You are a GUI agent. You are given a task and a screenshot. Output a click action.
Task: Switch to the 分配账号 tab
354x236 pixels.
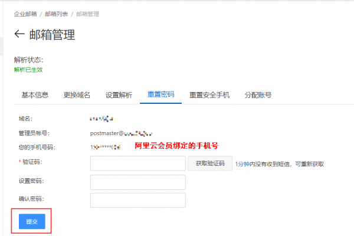click(x=257, y=94)
